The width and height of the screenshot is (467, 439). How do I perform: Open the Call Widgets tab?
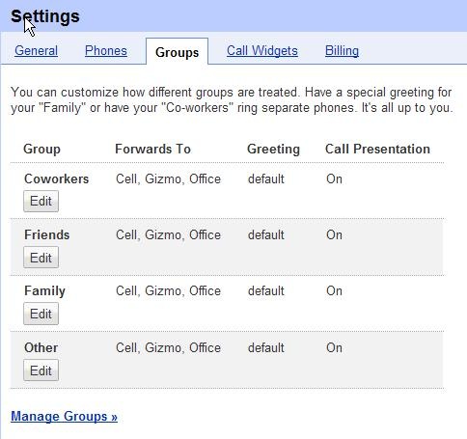coord(262,51)
